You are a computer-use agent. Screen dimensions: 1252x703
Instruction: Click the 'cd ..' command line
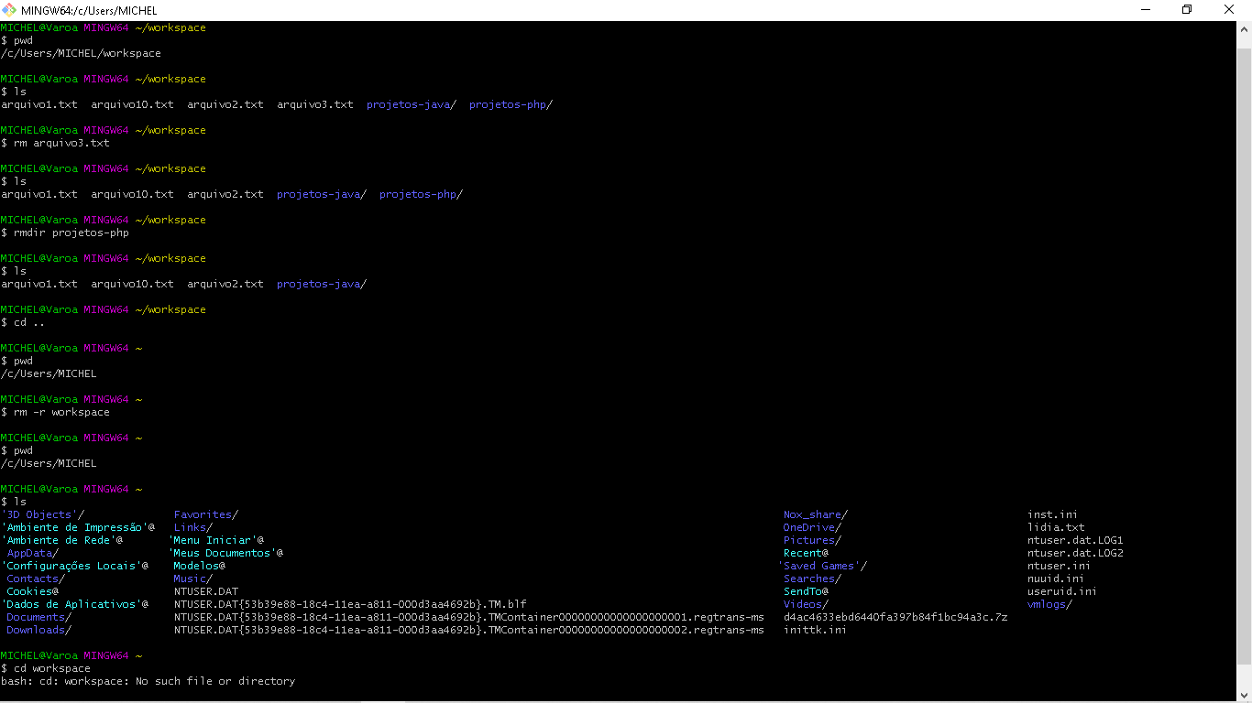tap(23, 322)
